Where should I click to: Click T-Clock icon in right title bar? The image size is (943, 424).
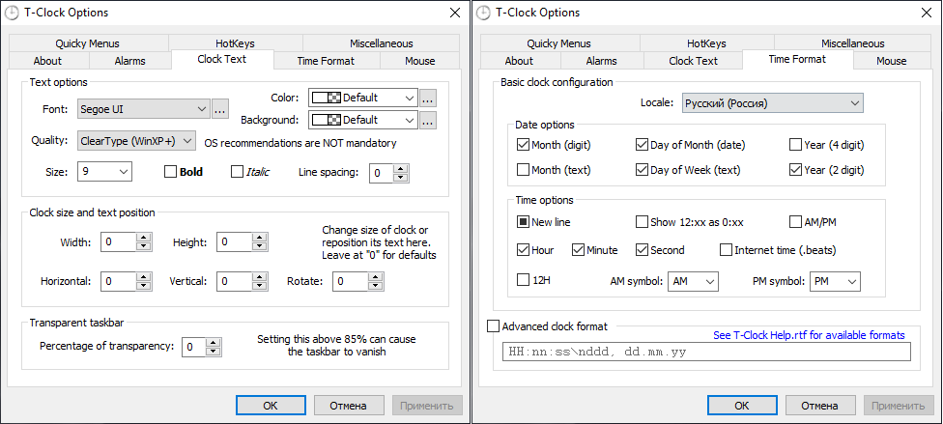(482, 13)
